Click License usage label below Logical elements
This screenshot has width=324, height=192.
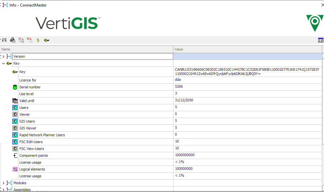tap(30, 176)
